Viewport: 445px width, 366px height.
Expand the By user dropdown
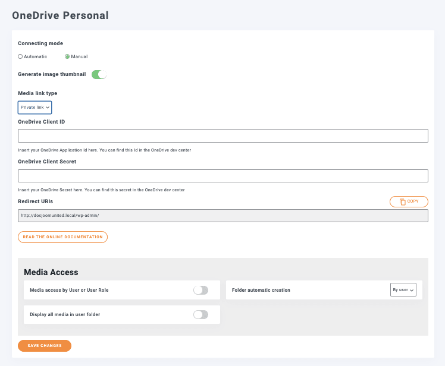(x=403, y=290)
